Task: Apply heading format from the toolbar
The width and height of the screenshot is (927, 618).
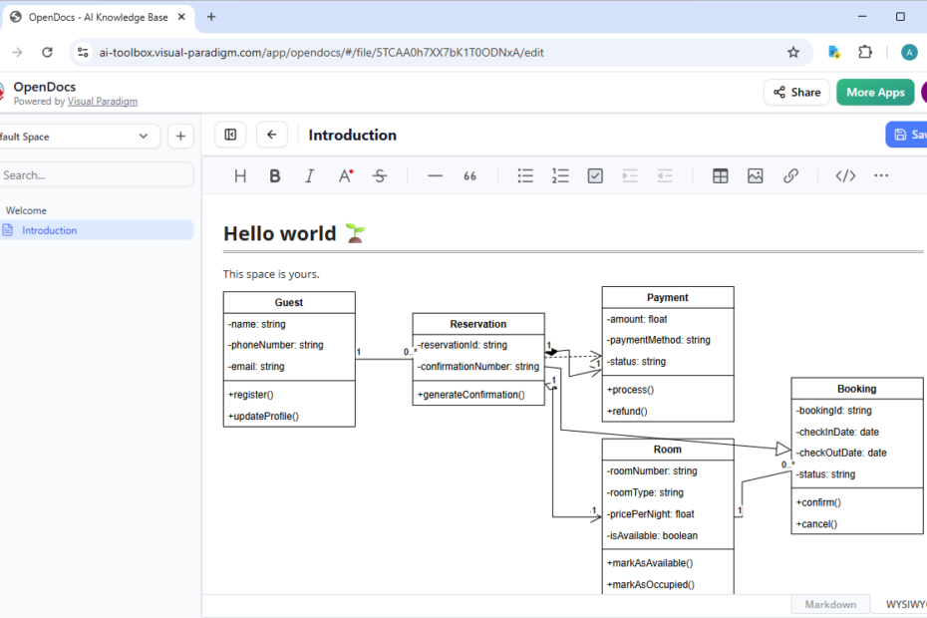Action: [240, 176]
